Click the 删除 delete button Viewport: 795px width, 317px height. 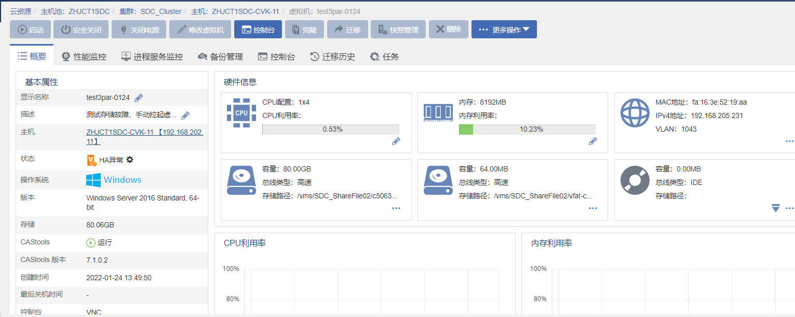point(449,30)
